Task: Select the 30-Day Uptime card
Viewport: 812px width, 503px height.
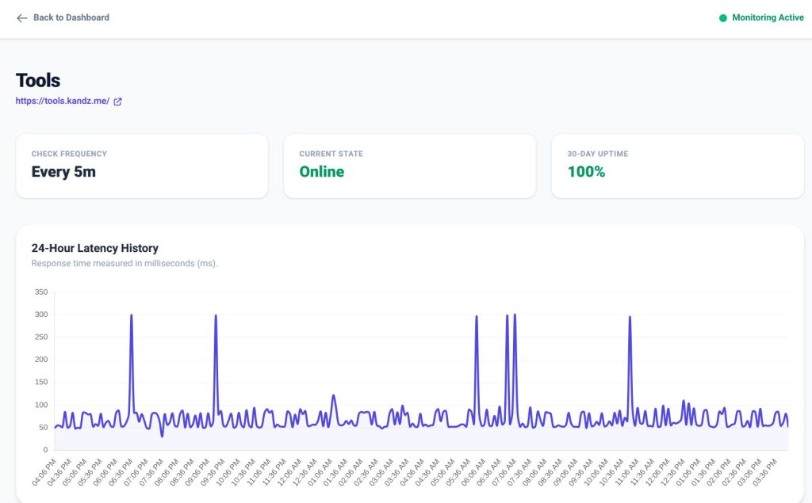Action: [677, 166]
